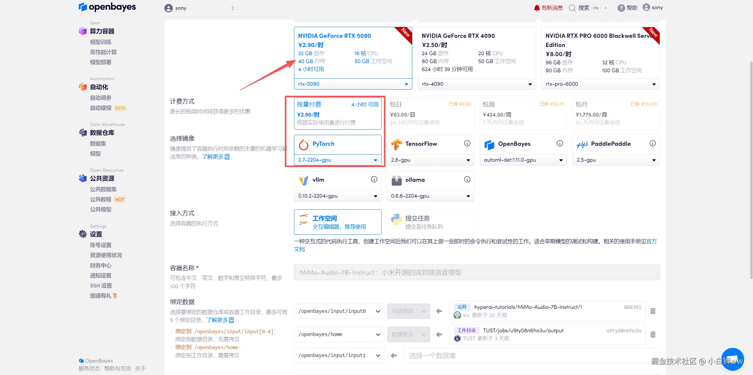This screenshot has width=753, height=375.
Task: Delete the TUST jobs output binding
Action: tap(653, 335)
